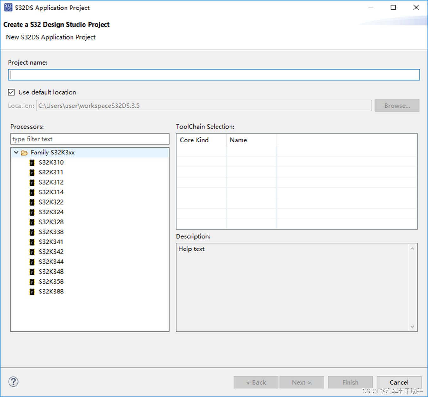Viewport: 428px width, 397px height.
Task: Select the S32K341 processor label
Action: click(x=51, y=242)
